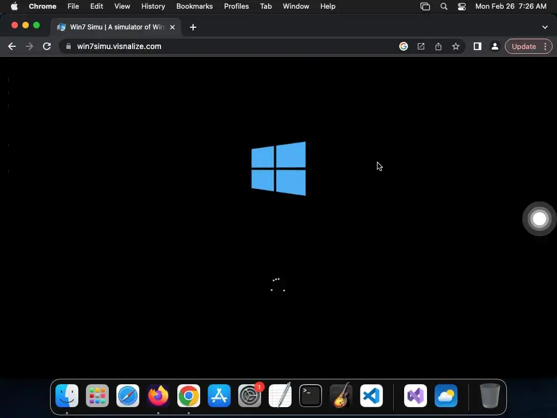This screenshot has height=418, width=557.
Task: Open Chrome's three-dot menu
Action: (545, 46)
